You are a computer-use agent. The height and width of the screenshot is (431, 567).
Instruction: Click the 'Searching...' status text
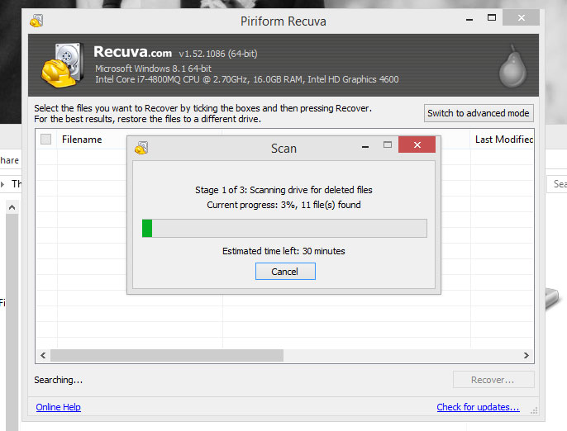tap(58, 380)
